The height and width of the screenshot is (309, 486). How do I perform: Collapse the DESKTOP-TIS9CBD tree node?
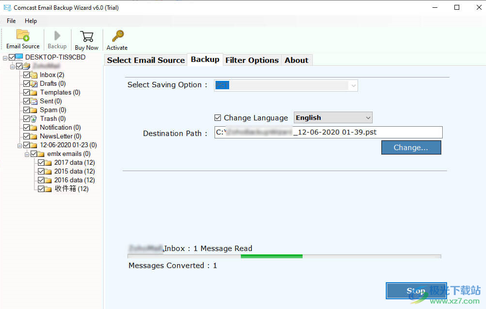click(5, 58)
